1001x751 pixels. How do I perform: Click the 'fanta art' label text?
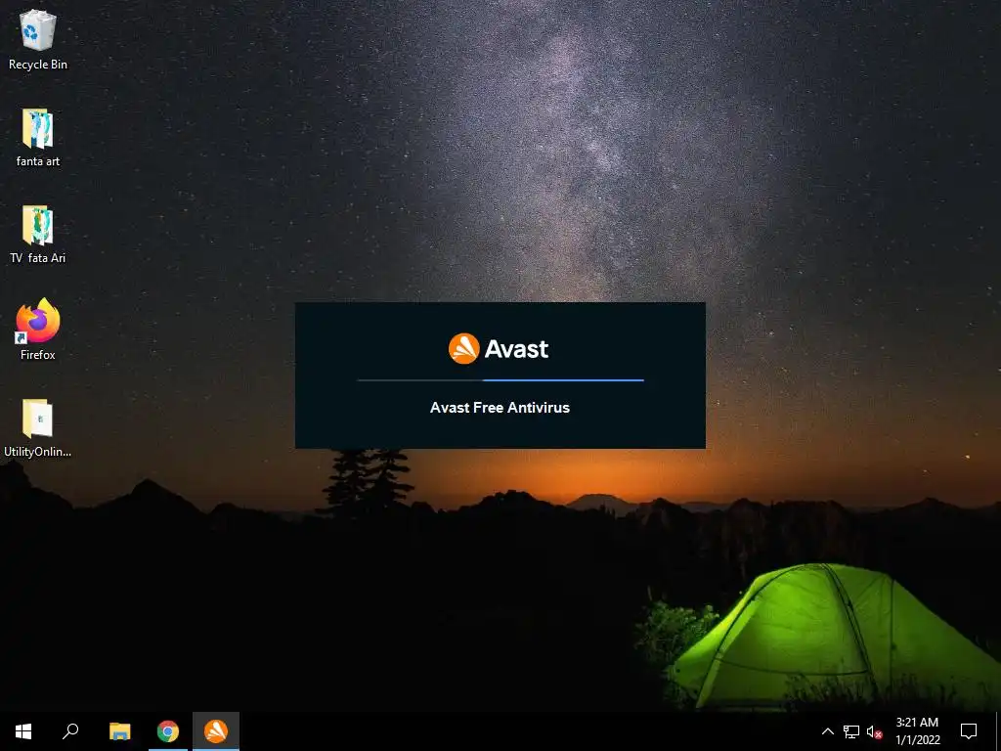click(x=38, y=161)
